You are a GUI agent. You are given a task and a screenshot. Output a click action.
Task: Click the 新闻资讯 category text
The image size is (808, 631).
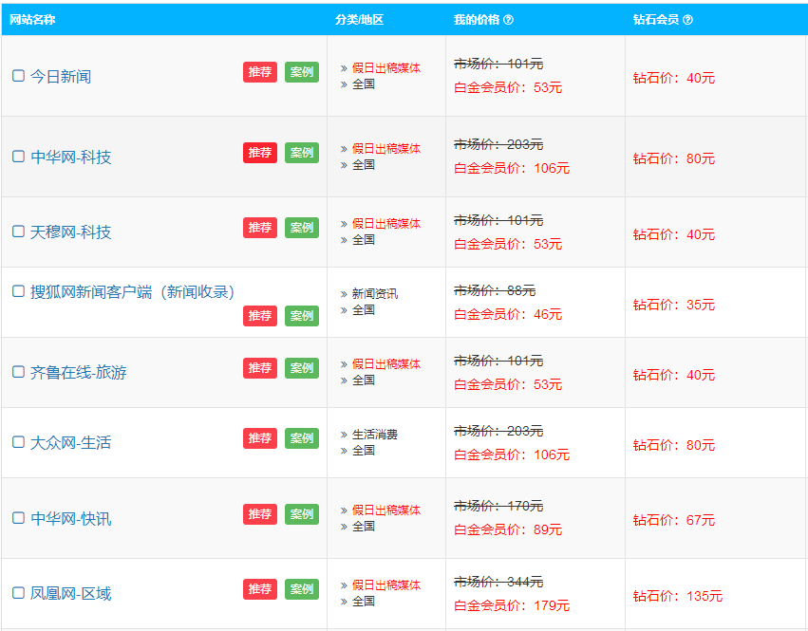[375, 293]
